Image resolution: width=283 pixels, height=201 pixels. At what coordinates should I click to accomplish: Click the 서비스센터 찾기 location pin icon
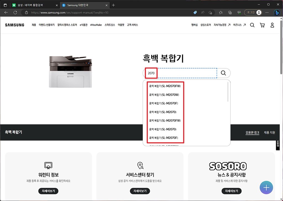coord(140,165)
